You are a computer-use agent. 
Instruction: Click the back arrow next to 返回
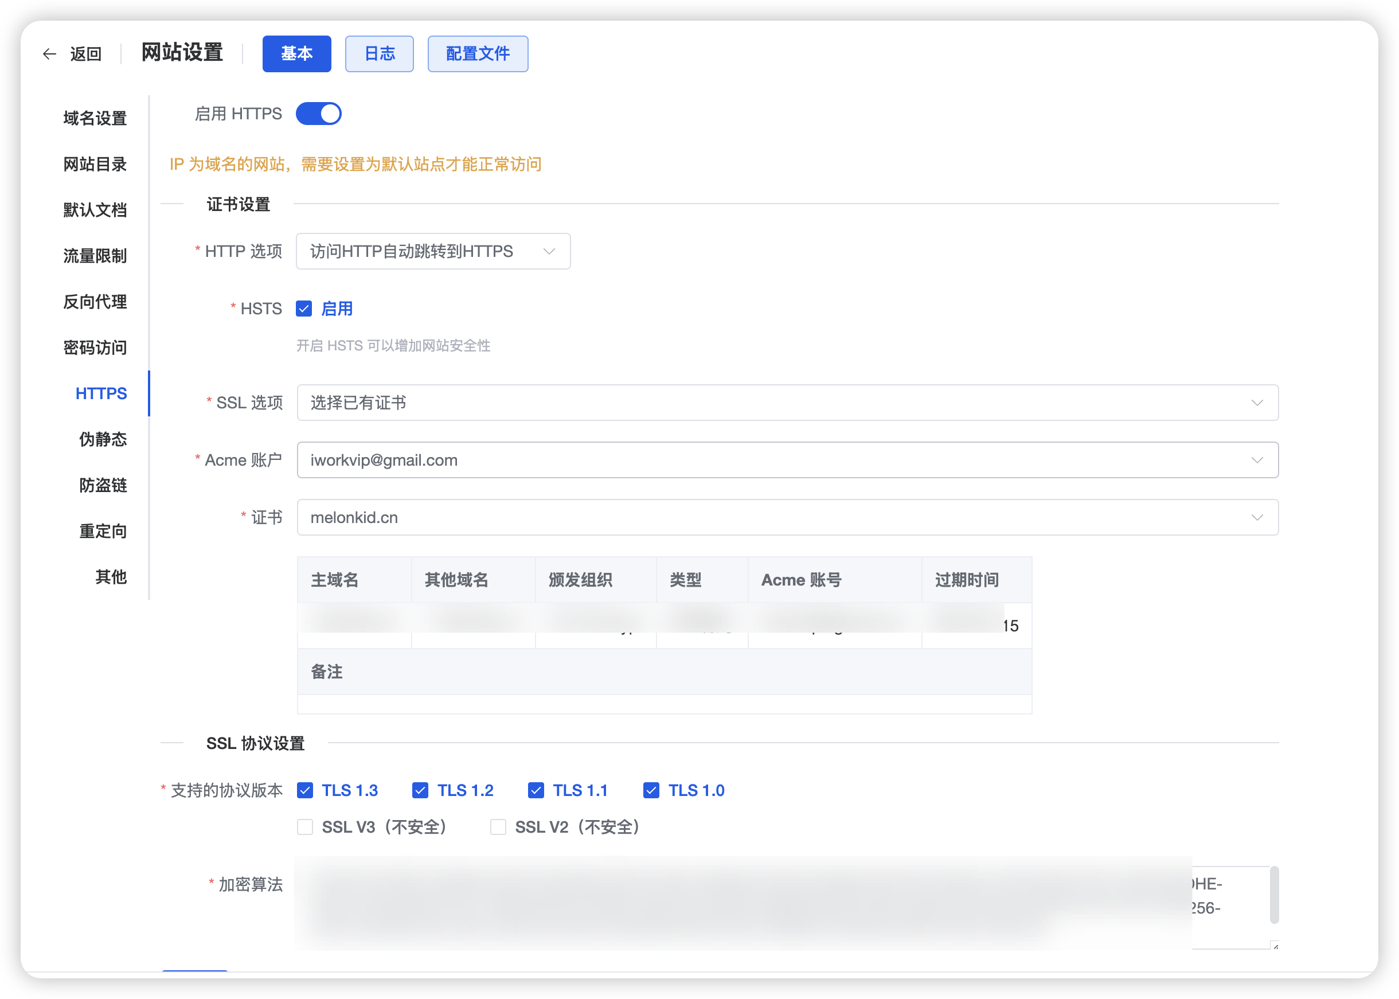pos(49,53)
